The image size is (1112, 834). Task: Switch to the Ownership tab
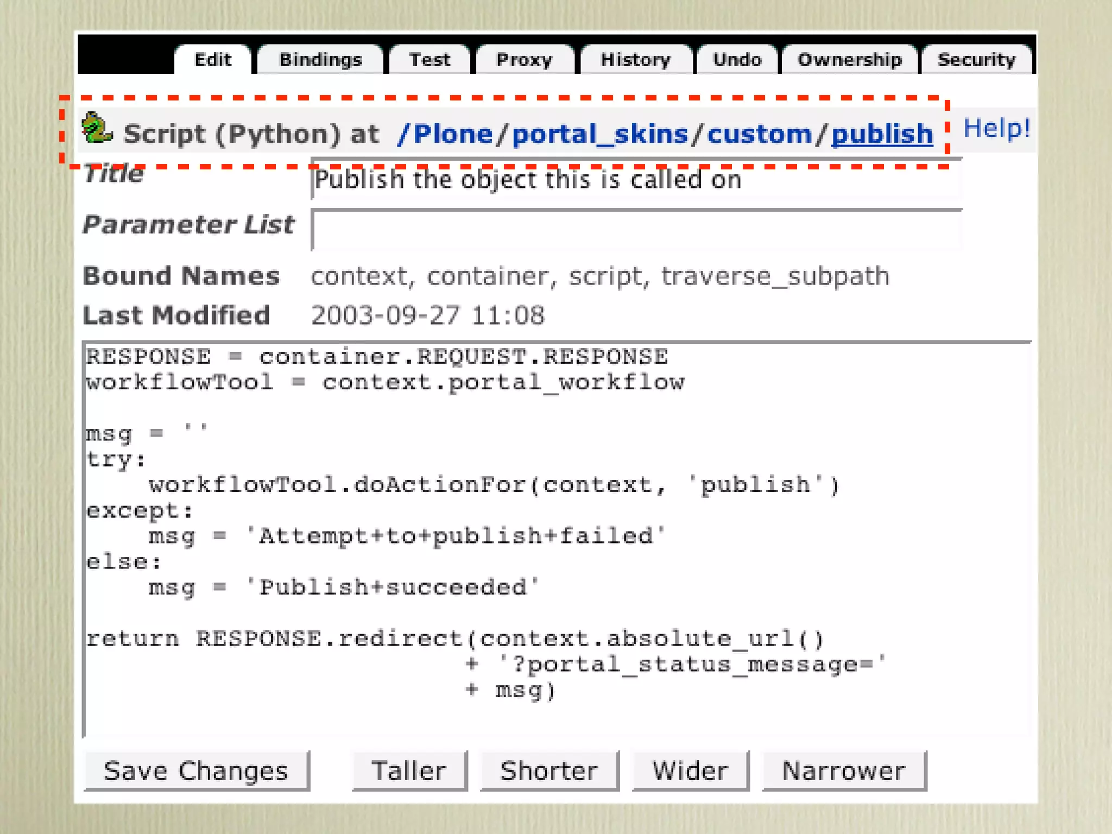pos(849,60)
